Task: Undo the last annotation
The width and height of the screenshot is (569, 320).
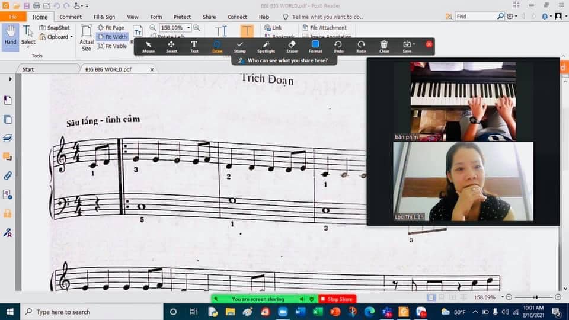Action: (x=338, y=47)
